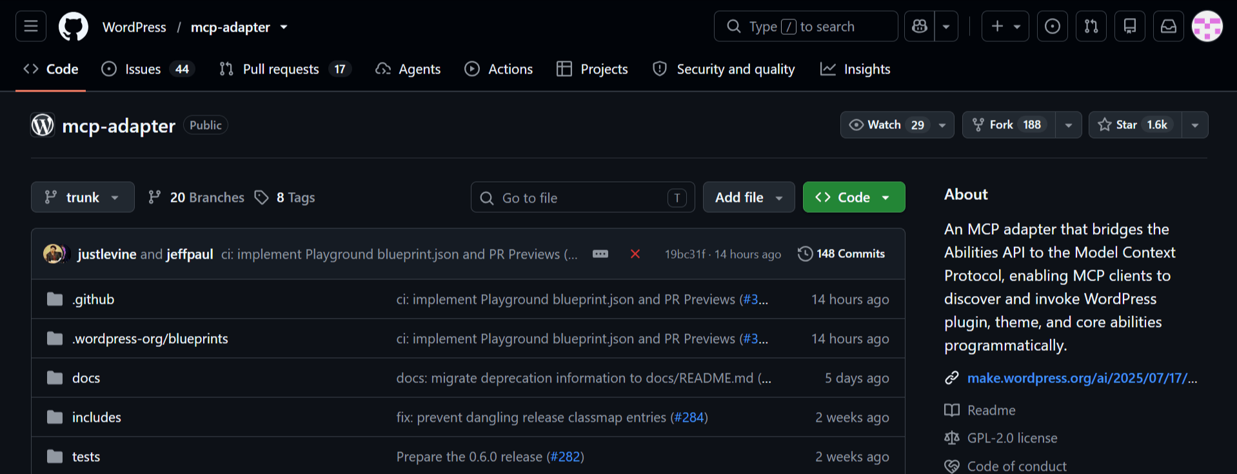Open the Add file dropdown
The width and height of the screenshot is (1237, 474).
pyautogui.click(x=749, y=197)
